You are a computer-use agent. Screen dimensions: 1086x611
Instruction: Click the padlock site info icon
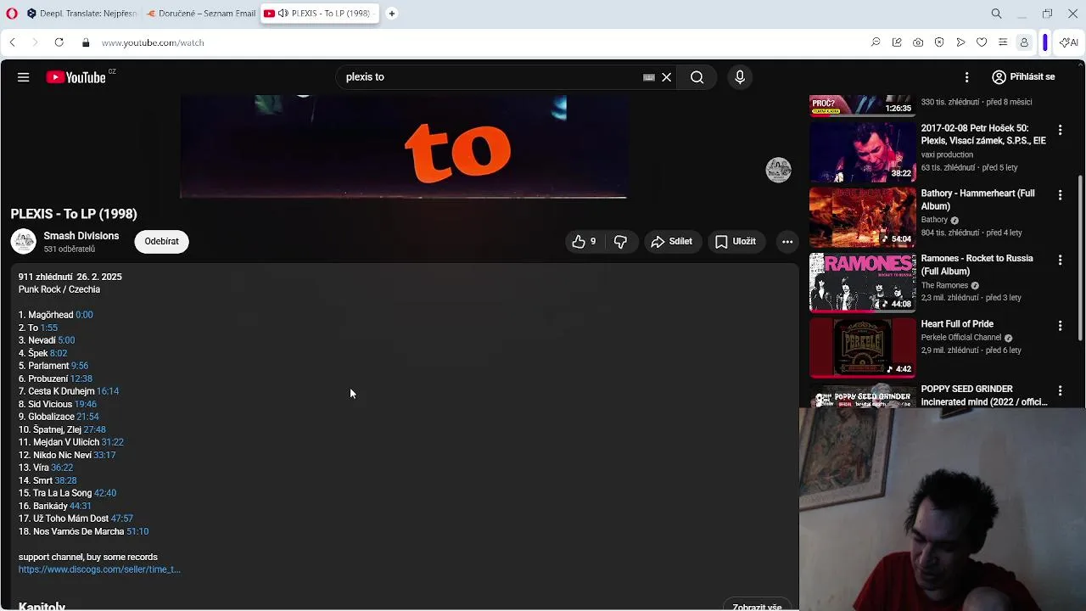pyautogui.click(x=86, y=42)
